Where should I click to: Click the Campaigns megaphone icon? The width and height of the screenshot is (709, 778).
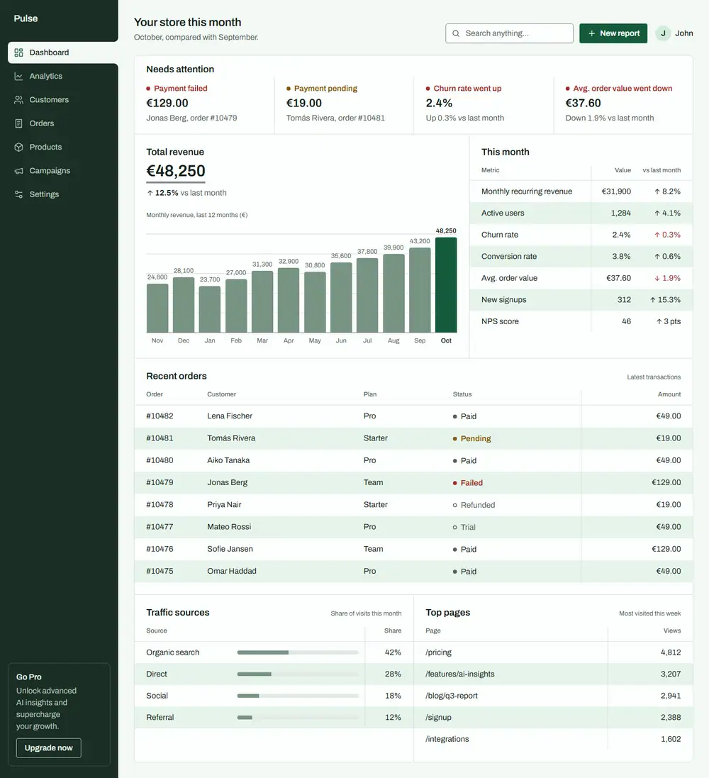(19, 171)
